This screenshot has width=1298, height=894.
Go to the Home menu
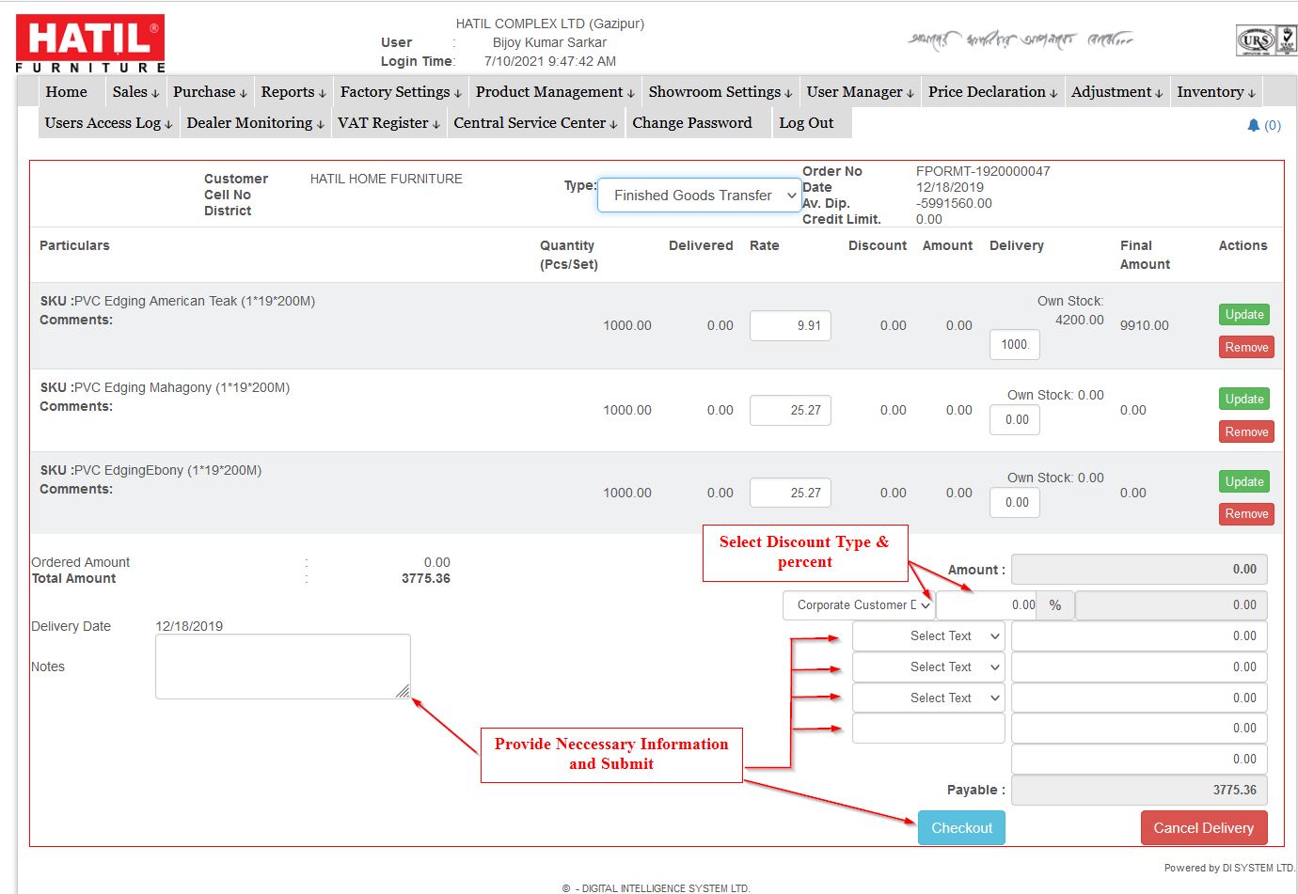66,92
